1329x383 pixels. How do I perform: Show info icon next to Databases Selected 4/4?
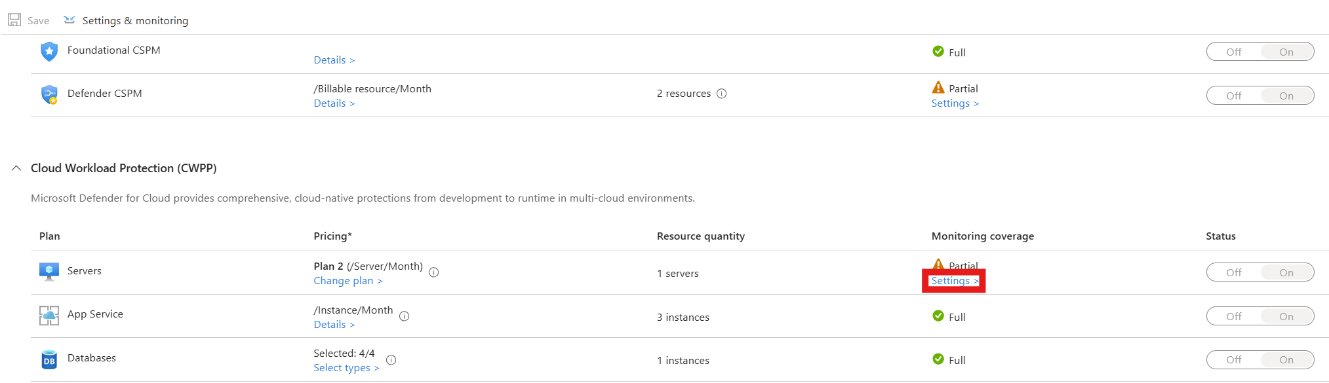[391, 360]
